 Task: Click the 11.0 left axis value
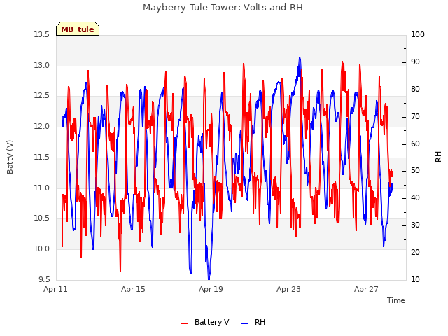pos(42,188)
